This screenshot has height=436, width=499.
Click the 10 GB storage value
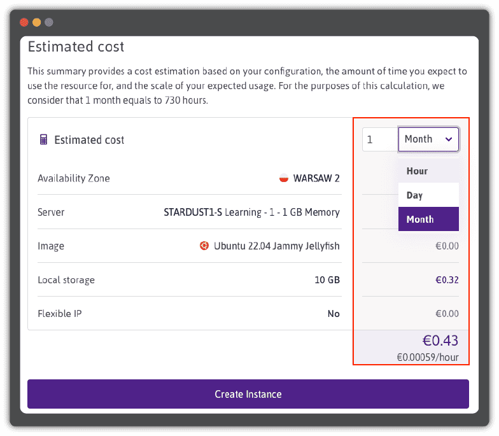327,279
